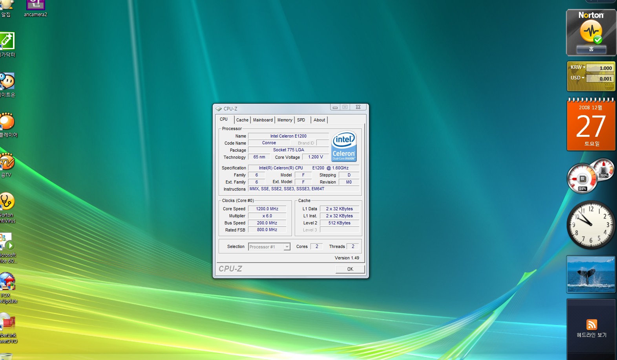617x360 pixels.
Task: Open the USD currency dropdown
Action: pos(578,78)
